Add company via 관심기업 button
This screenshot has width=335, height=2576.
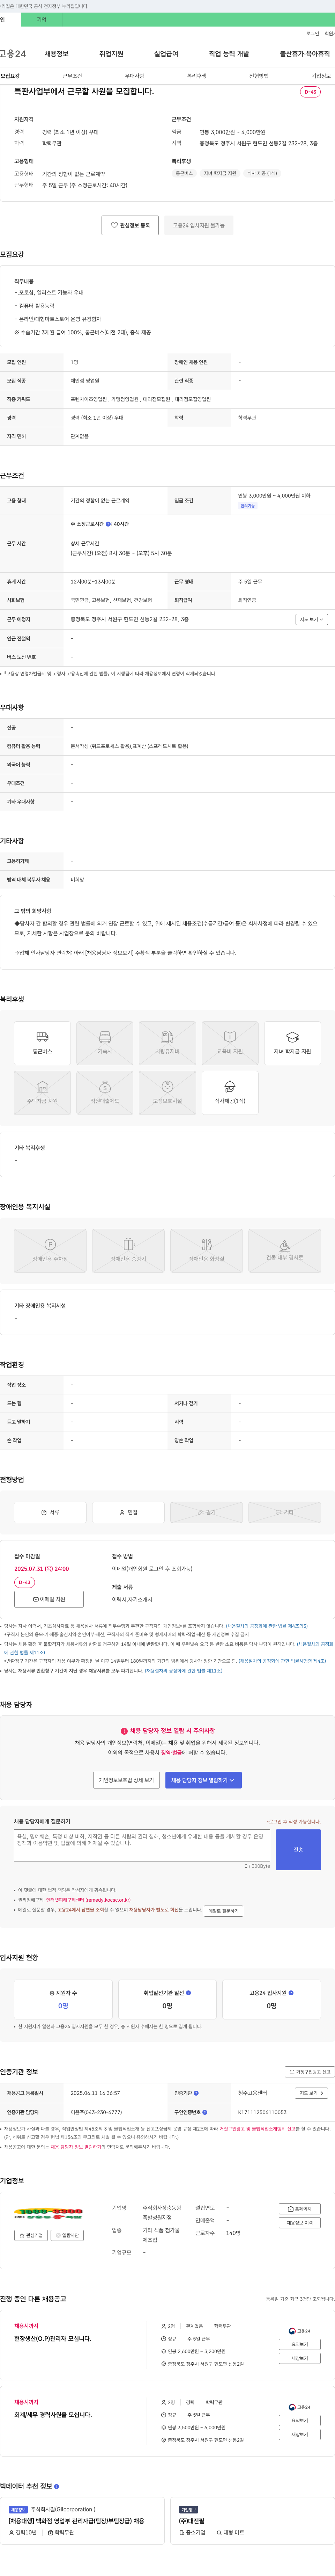pyautogui.click(x=31, y=2235)
